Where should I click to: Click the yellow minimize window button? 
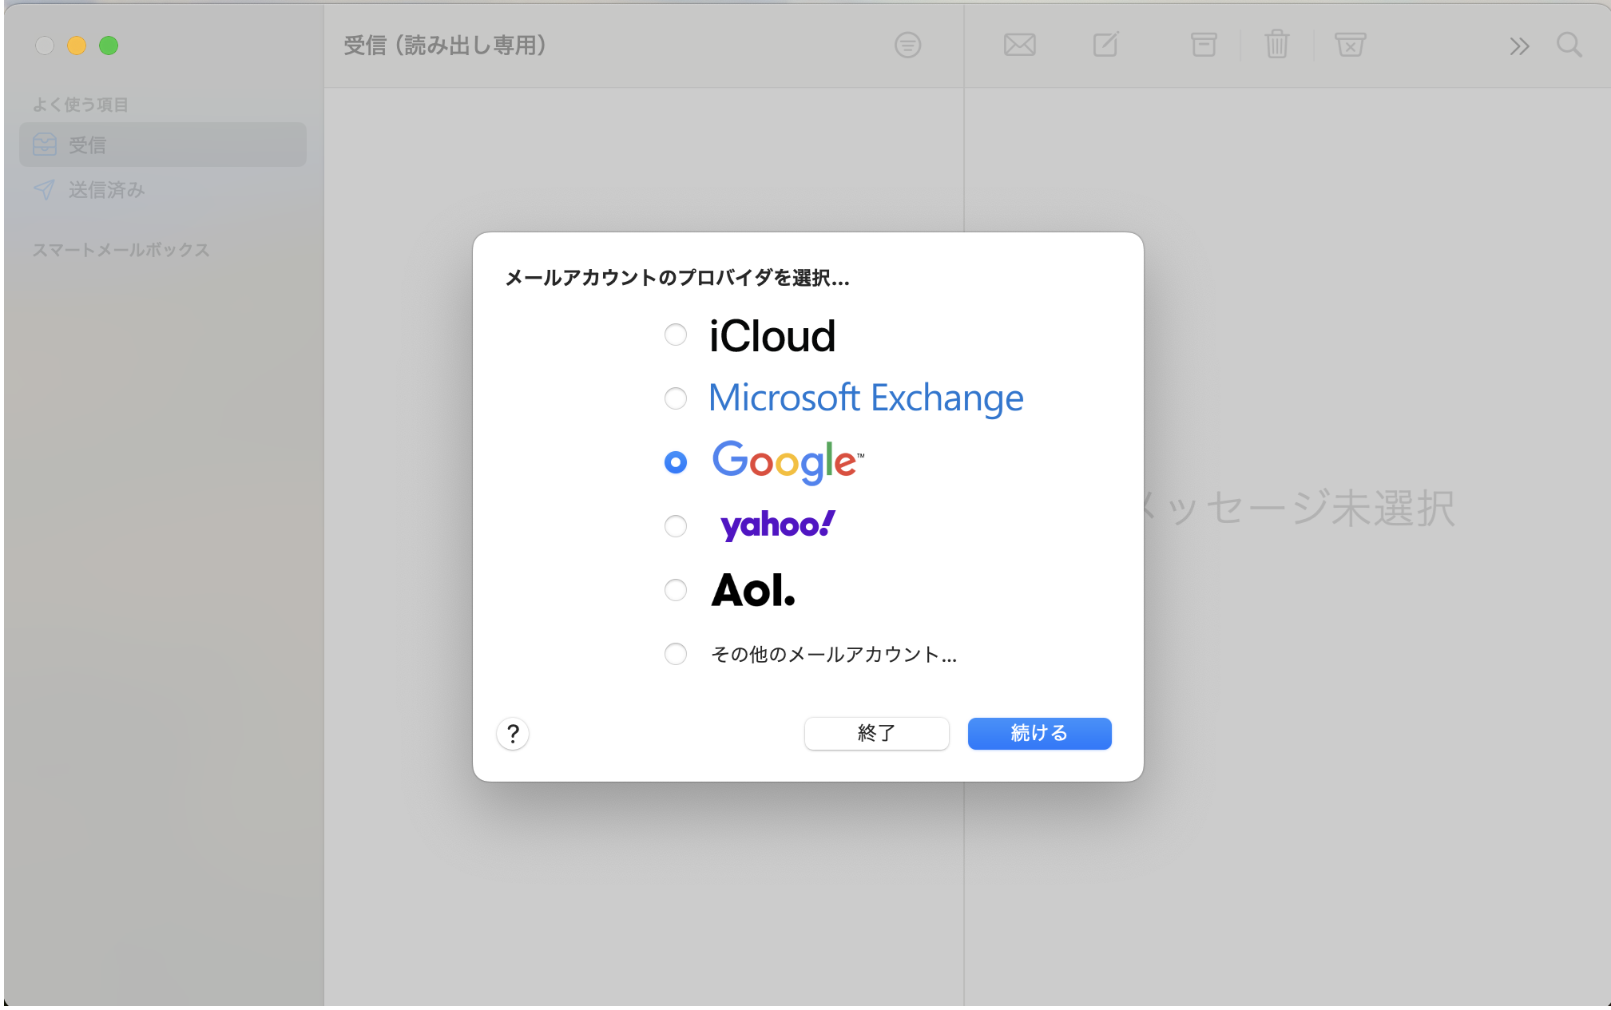[x=77, y=46]
